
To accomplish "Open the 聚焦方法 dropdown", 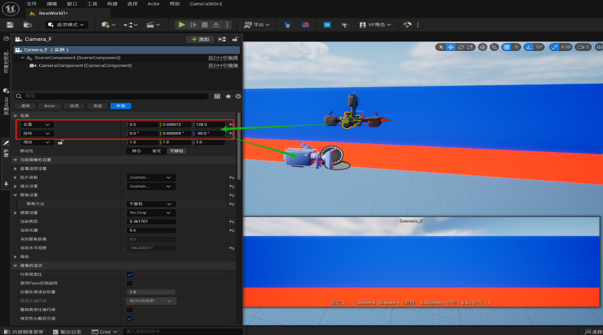I will coord(151,204).
